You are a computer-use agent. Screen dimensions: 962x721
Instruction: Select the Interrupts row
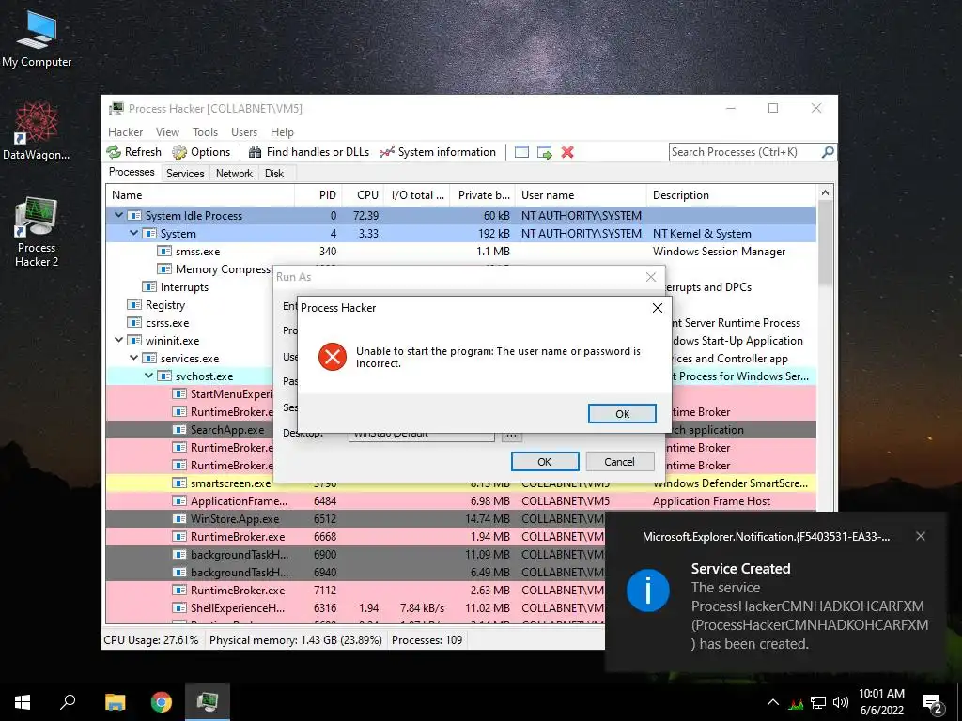pos(190,287)
